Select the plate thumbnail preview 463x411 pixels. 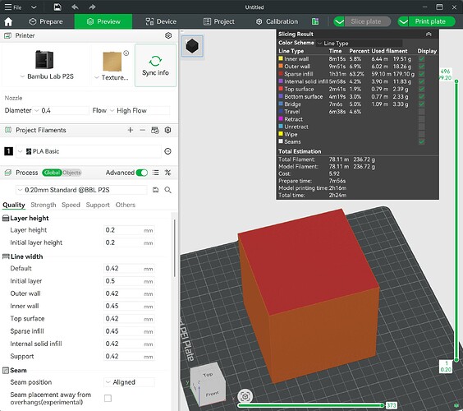pos(192,46)
